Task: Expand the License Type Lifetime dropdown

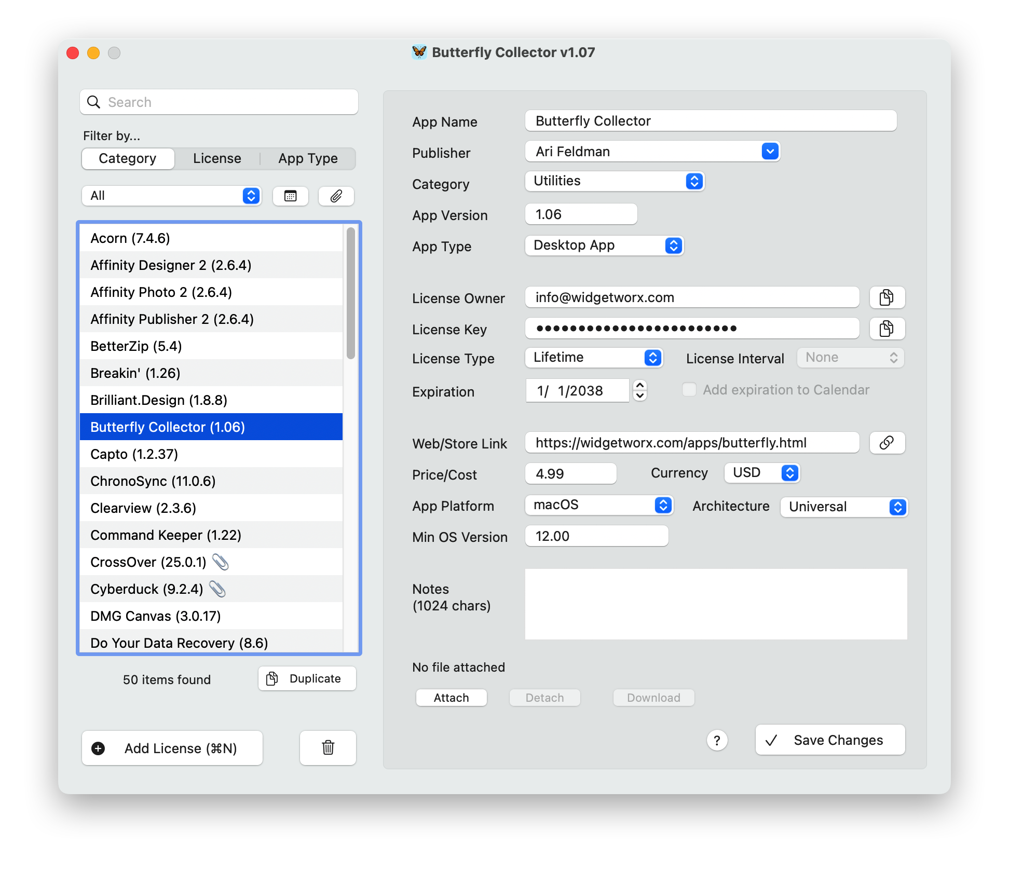Action: (x=594, y=358)
